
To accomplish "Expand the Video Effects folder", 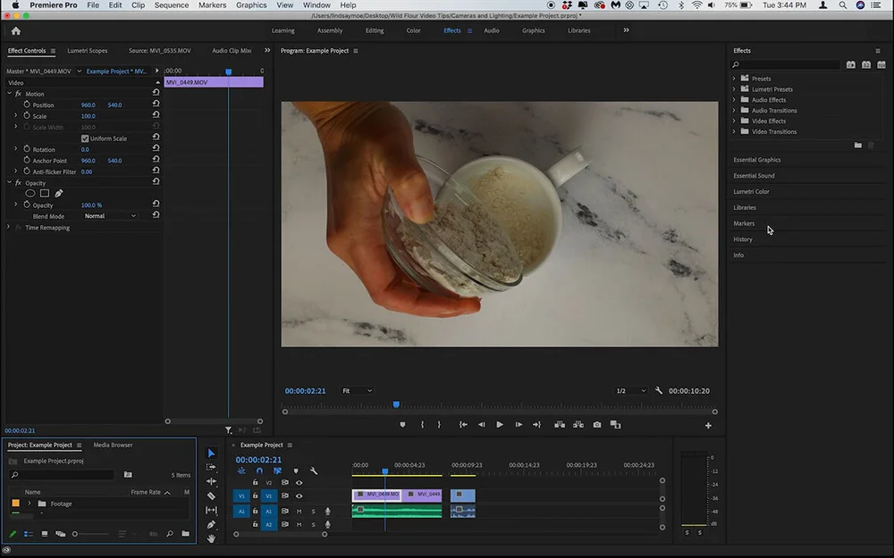I will 734,121.
